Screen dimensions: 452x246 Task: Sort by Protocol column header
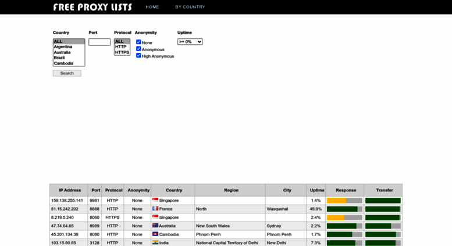click(x=112, y=190)
